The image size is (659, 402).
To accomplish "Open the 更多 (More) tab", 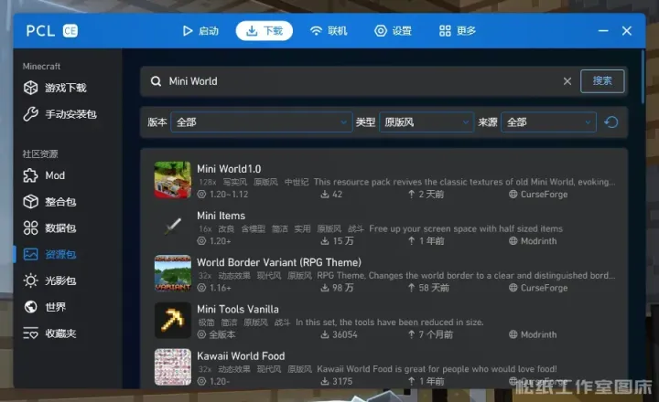I will [x=458, y=31].
